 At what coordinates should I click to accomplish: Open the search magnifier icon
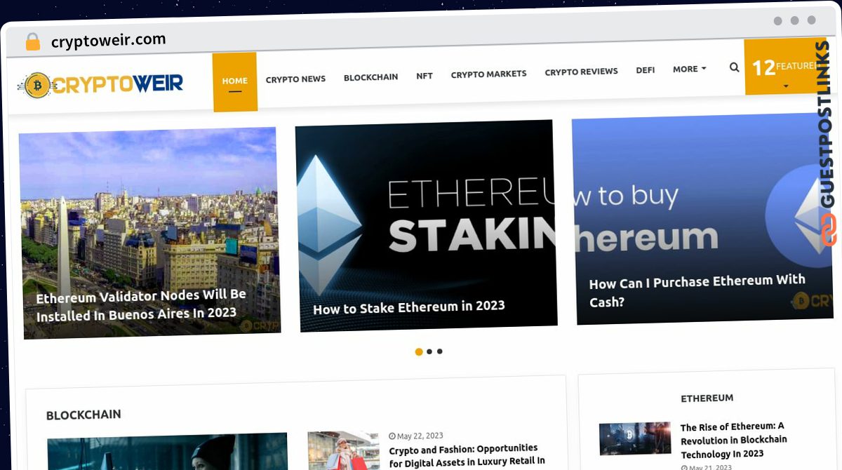pyautogui.click(x=734, y=67)
